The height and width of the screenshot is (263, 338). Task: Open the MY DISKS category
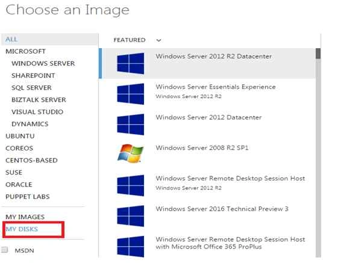point(22,229)
